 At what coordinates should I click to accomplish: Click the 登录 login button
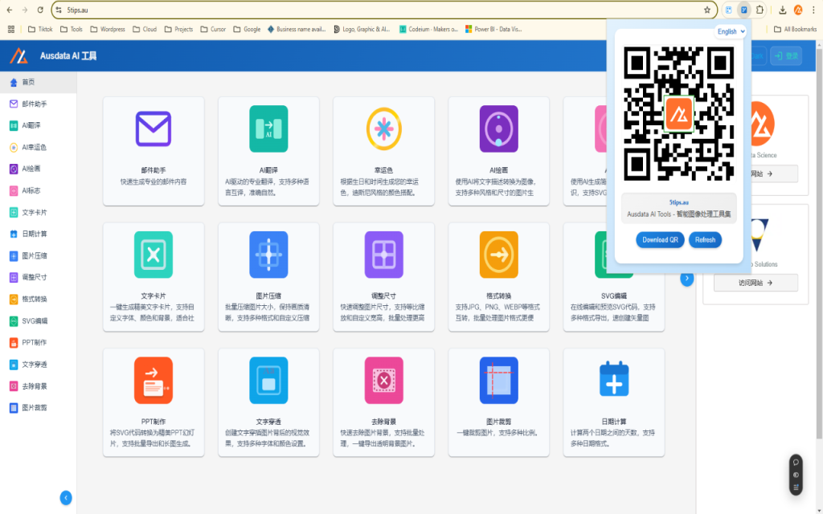786,55
